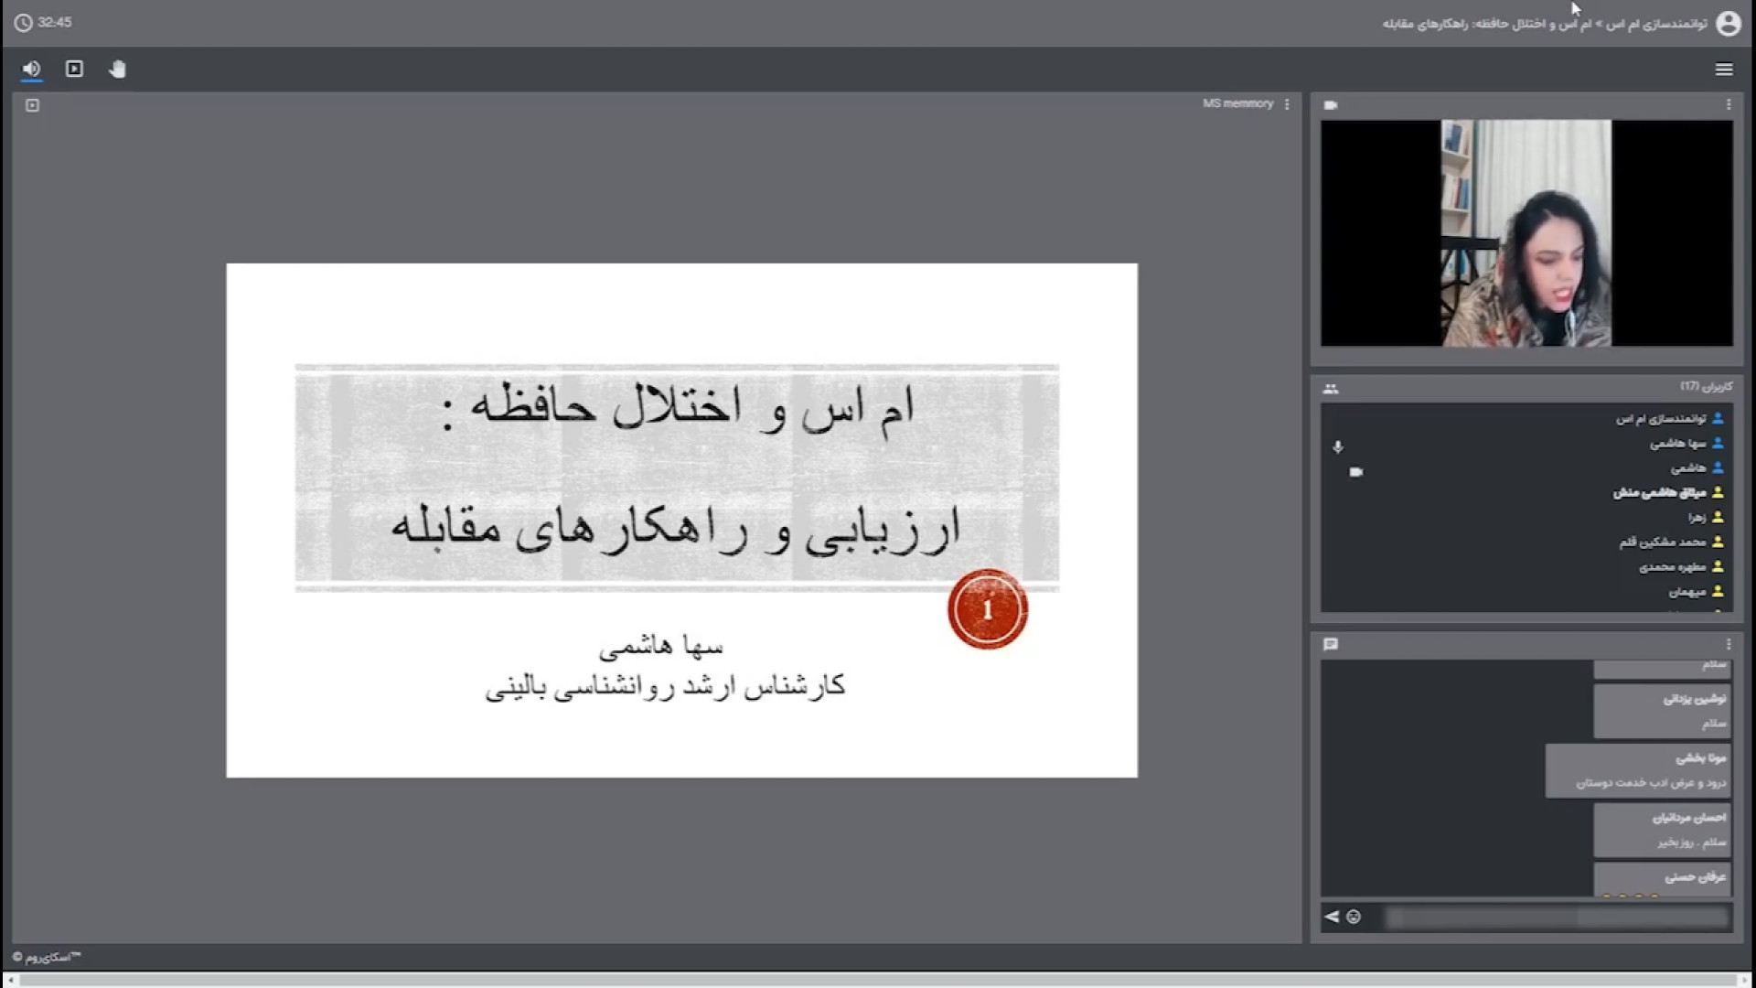Click the اسکای‌روم copyright link
1756x988 pixels.
pyautogui.click(x=47, y=957)
